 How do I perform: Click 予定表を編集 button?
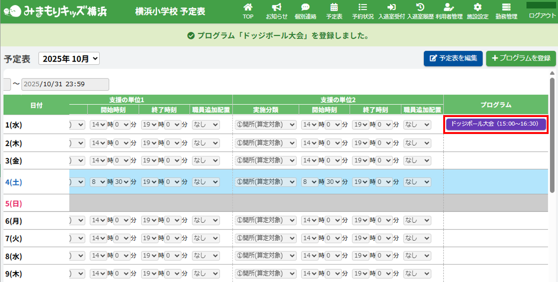click(453, 58)
